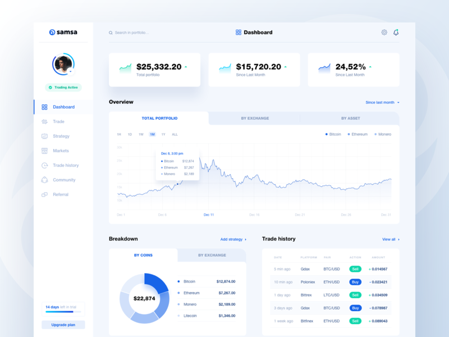
Task: Click the samsa logo icon
Action: [x=52, y=32]
